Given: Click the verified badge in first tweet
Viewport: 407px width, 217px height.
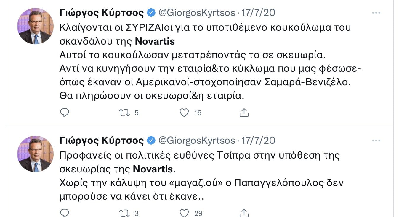Looking at the screenshot, I should pyautogui.click(x=151, y=13).
